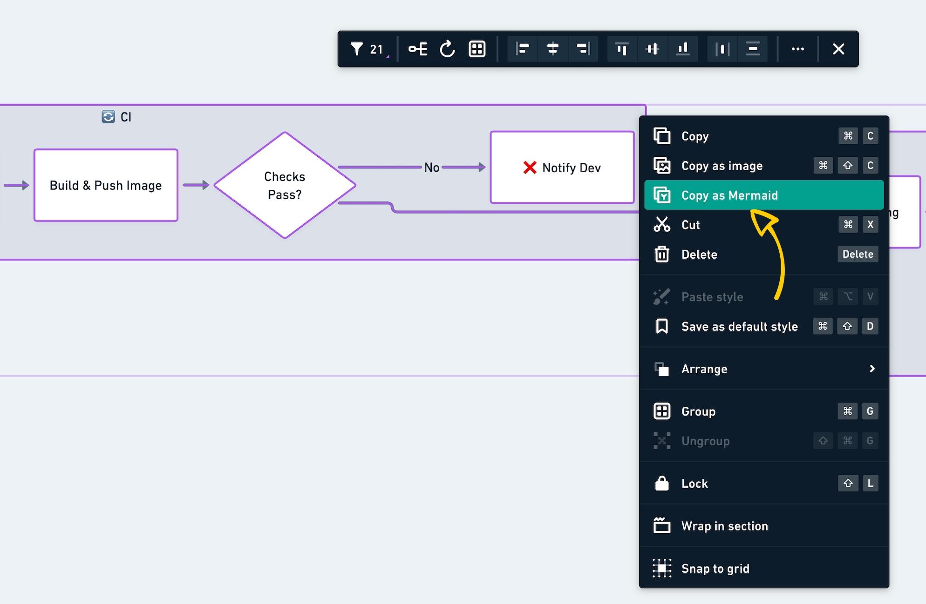
Task: Open the selection filter showing 21
Action: point(368,49)
